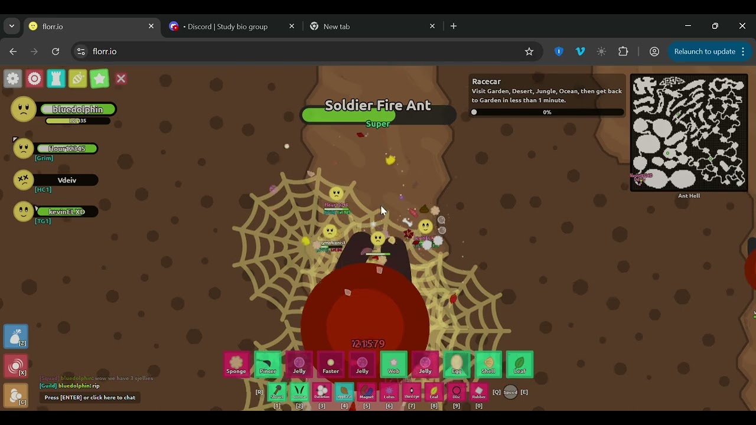Click the red ring icon in game toolbar
The image size is (756, 425).
coord(34,79)
